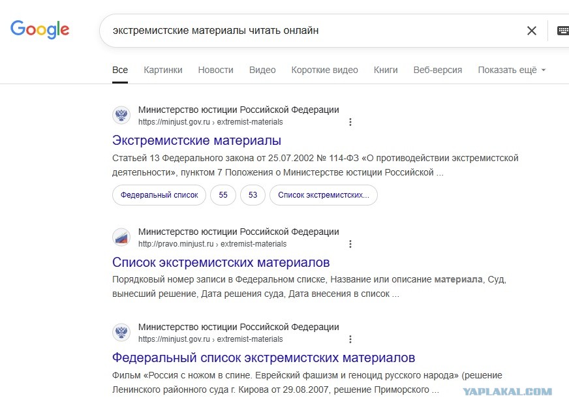Switch to the Новости tab
The image size is (569, 411).
(x=215, y=70)
